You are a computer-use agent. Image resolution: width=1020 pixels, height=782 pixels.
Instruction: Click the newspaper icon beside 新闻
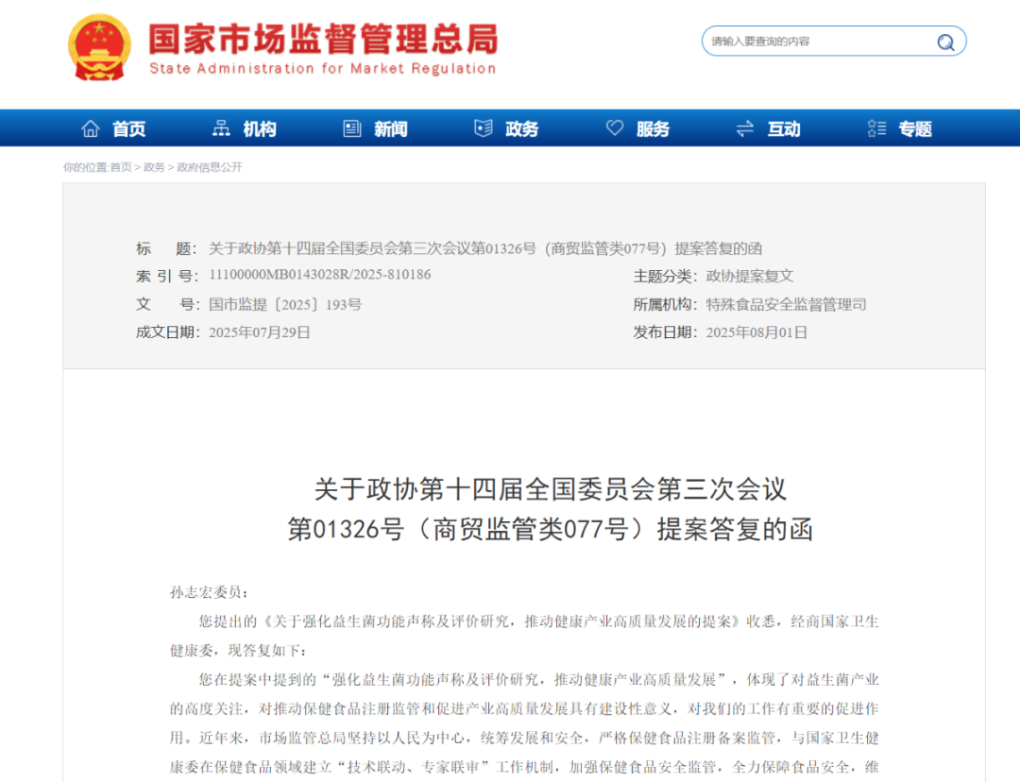352,128
